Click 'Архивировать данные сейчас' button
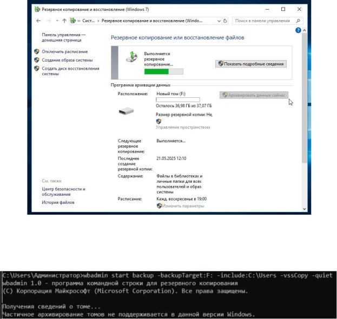The image size is (337, 319). click(x=254, y=95)
